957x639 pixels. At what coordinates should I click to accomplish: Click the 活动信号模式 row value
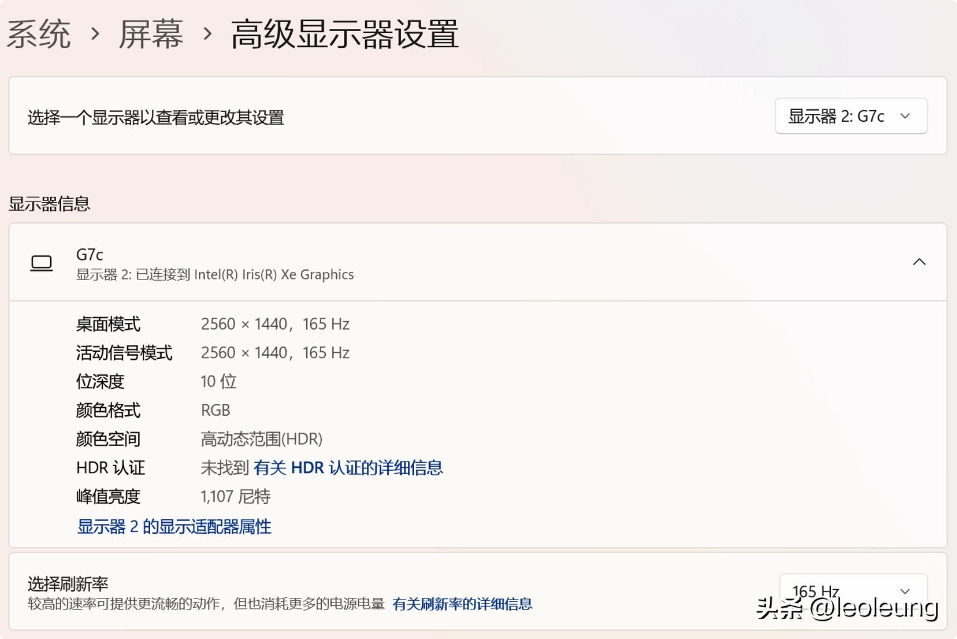click(276, 352)
